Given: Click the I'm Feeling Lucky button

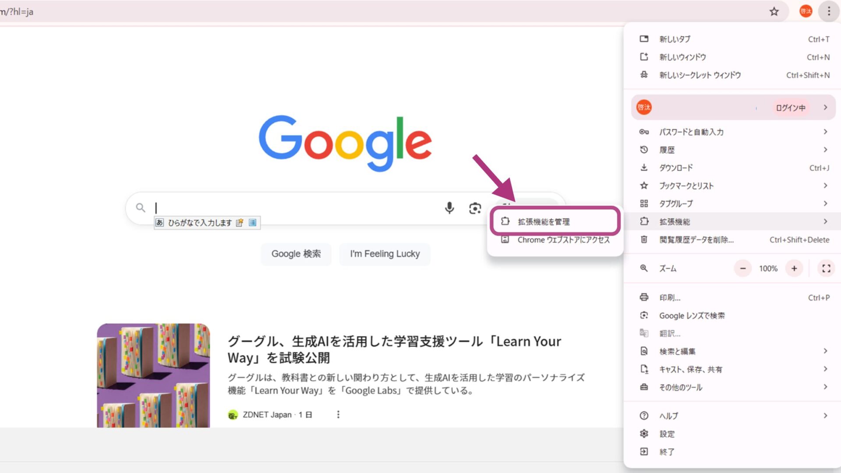Looking at the screenshot, I should tap(385, 254).
